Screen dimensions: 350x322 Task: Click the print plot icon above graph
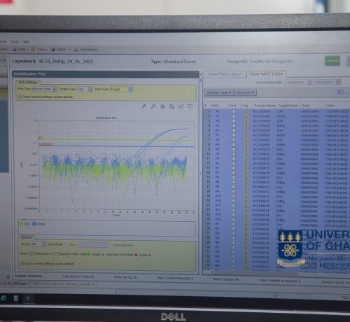click(162, 106)
